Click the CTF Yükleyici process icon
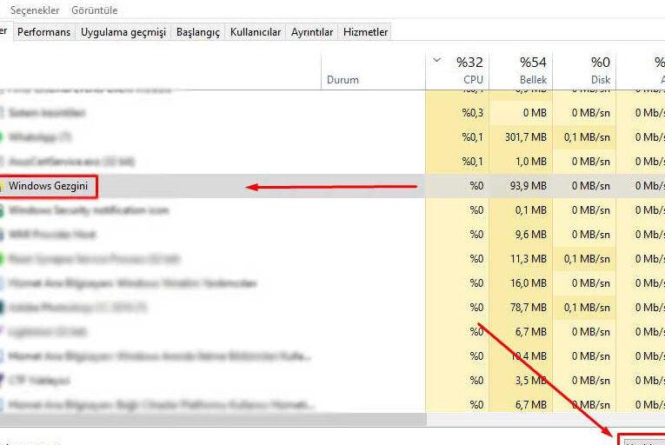Image resolution: width=665 pixels, height=445 pixels. point(3,381)
